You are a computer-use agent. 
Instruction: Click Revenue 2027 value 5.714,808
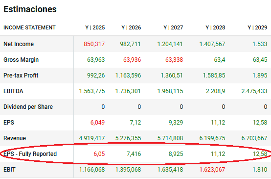click(170, 138)
